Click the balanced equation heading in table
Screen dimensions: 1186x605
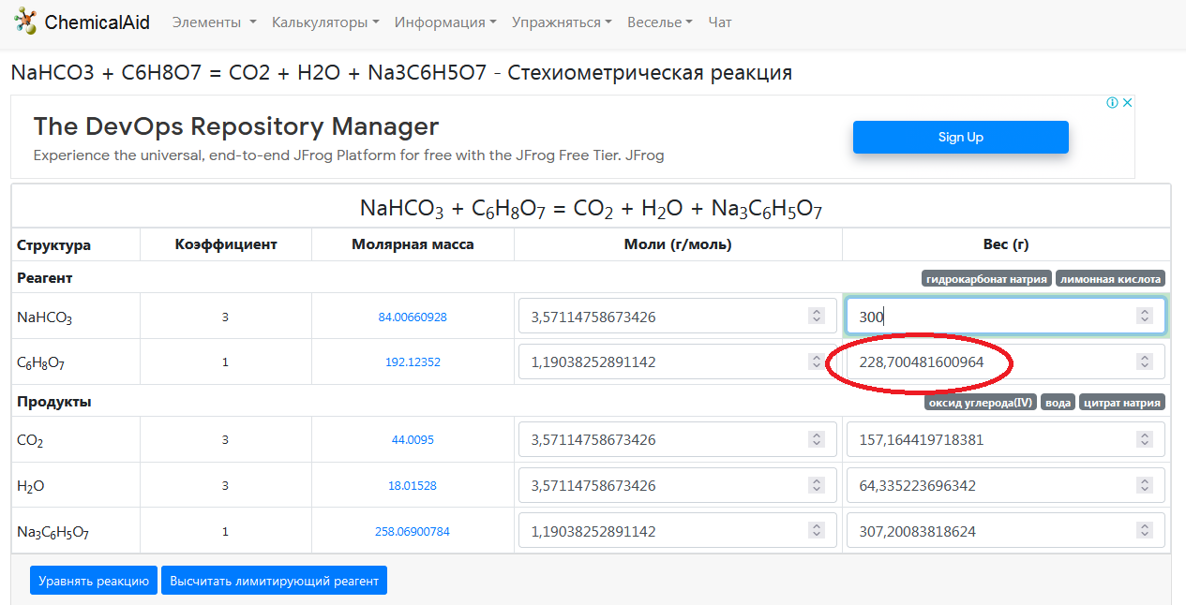click(592, 208)
